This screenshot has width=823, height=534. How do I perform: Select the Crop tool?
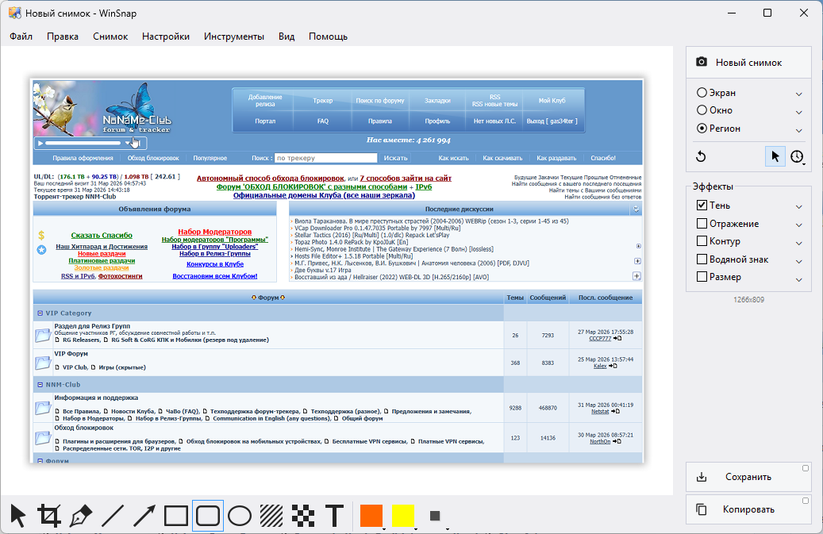pos(49,516)
